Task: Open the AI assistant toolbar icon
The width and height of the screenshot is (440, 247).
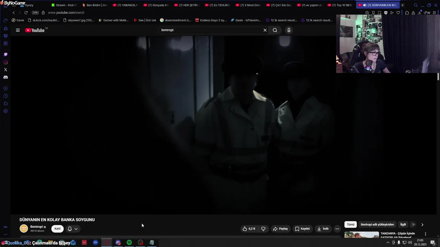Action: 428,13
